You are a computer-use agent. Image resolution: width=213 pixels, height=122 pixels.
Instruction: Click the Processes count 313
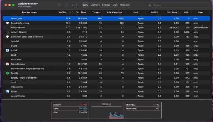tap(157, 108)
